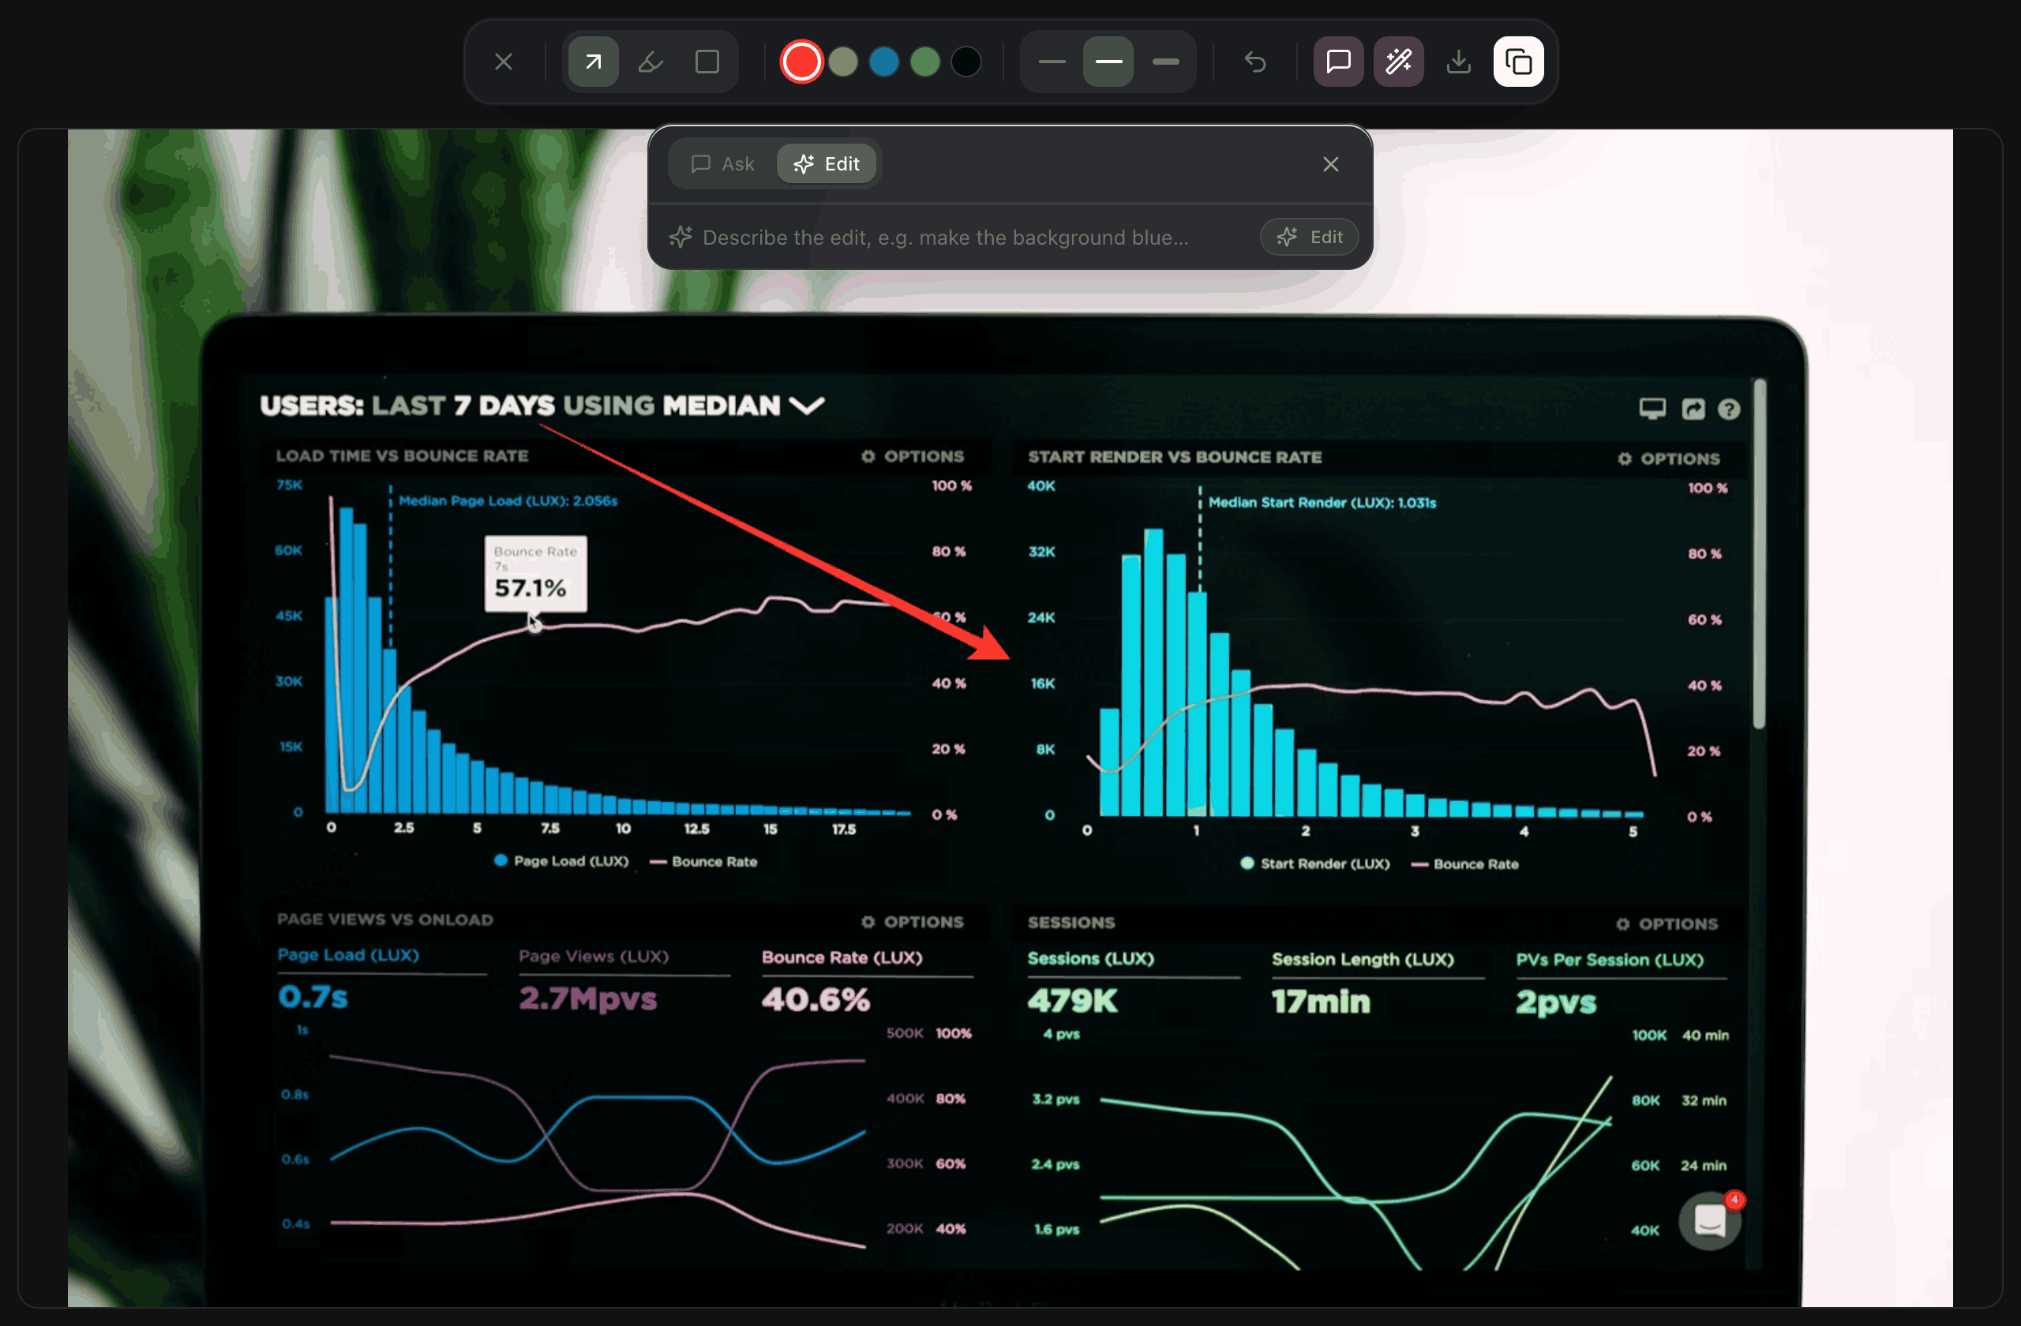The image size is (2021, 1326).
Task: Click the 17min session length value
Action: pos(1321,1002)
